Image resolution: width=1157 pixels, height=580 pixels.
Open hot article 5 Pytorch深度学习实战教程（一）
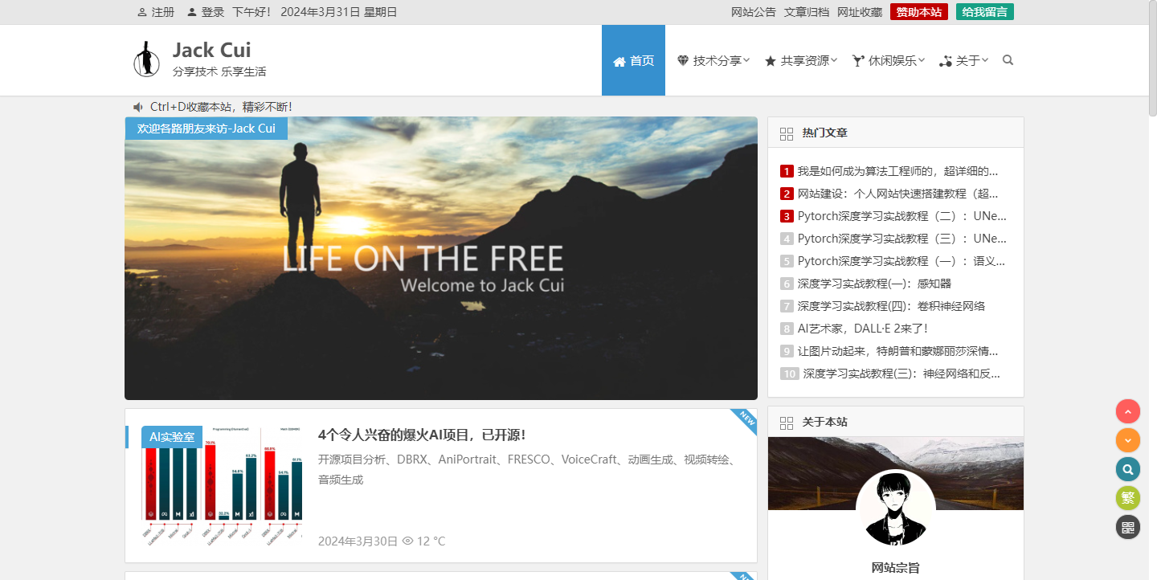[x=901, y=261]
